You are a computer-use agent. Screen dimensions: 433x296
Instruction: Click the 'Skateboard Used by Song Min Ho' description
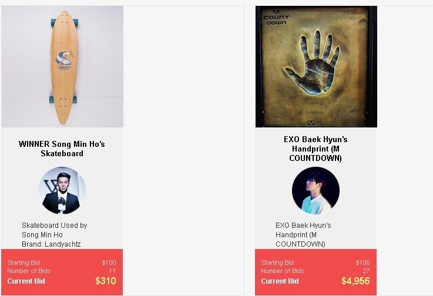coord(55,230)
